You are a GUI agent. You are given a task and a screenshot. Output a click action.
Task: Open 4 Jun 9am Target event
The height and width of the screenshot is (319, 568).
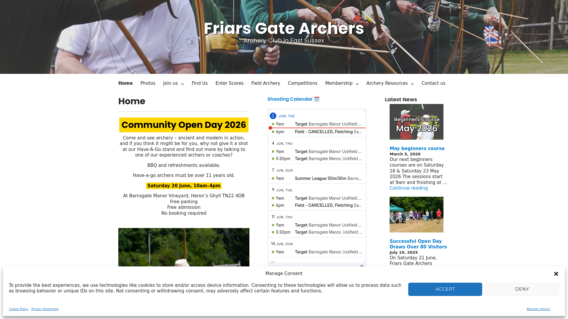pyautogui.click(x=317, y=152)
